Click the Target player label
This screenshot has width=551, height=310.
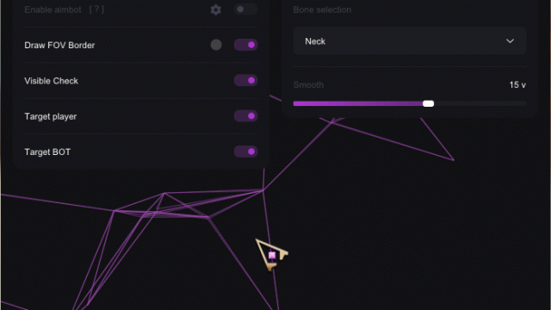(x=50, y=116)
